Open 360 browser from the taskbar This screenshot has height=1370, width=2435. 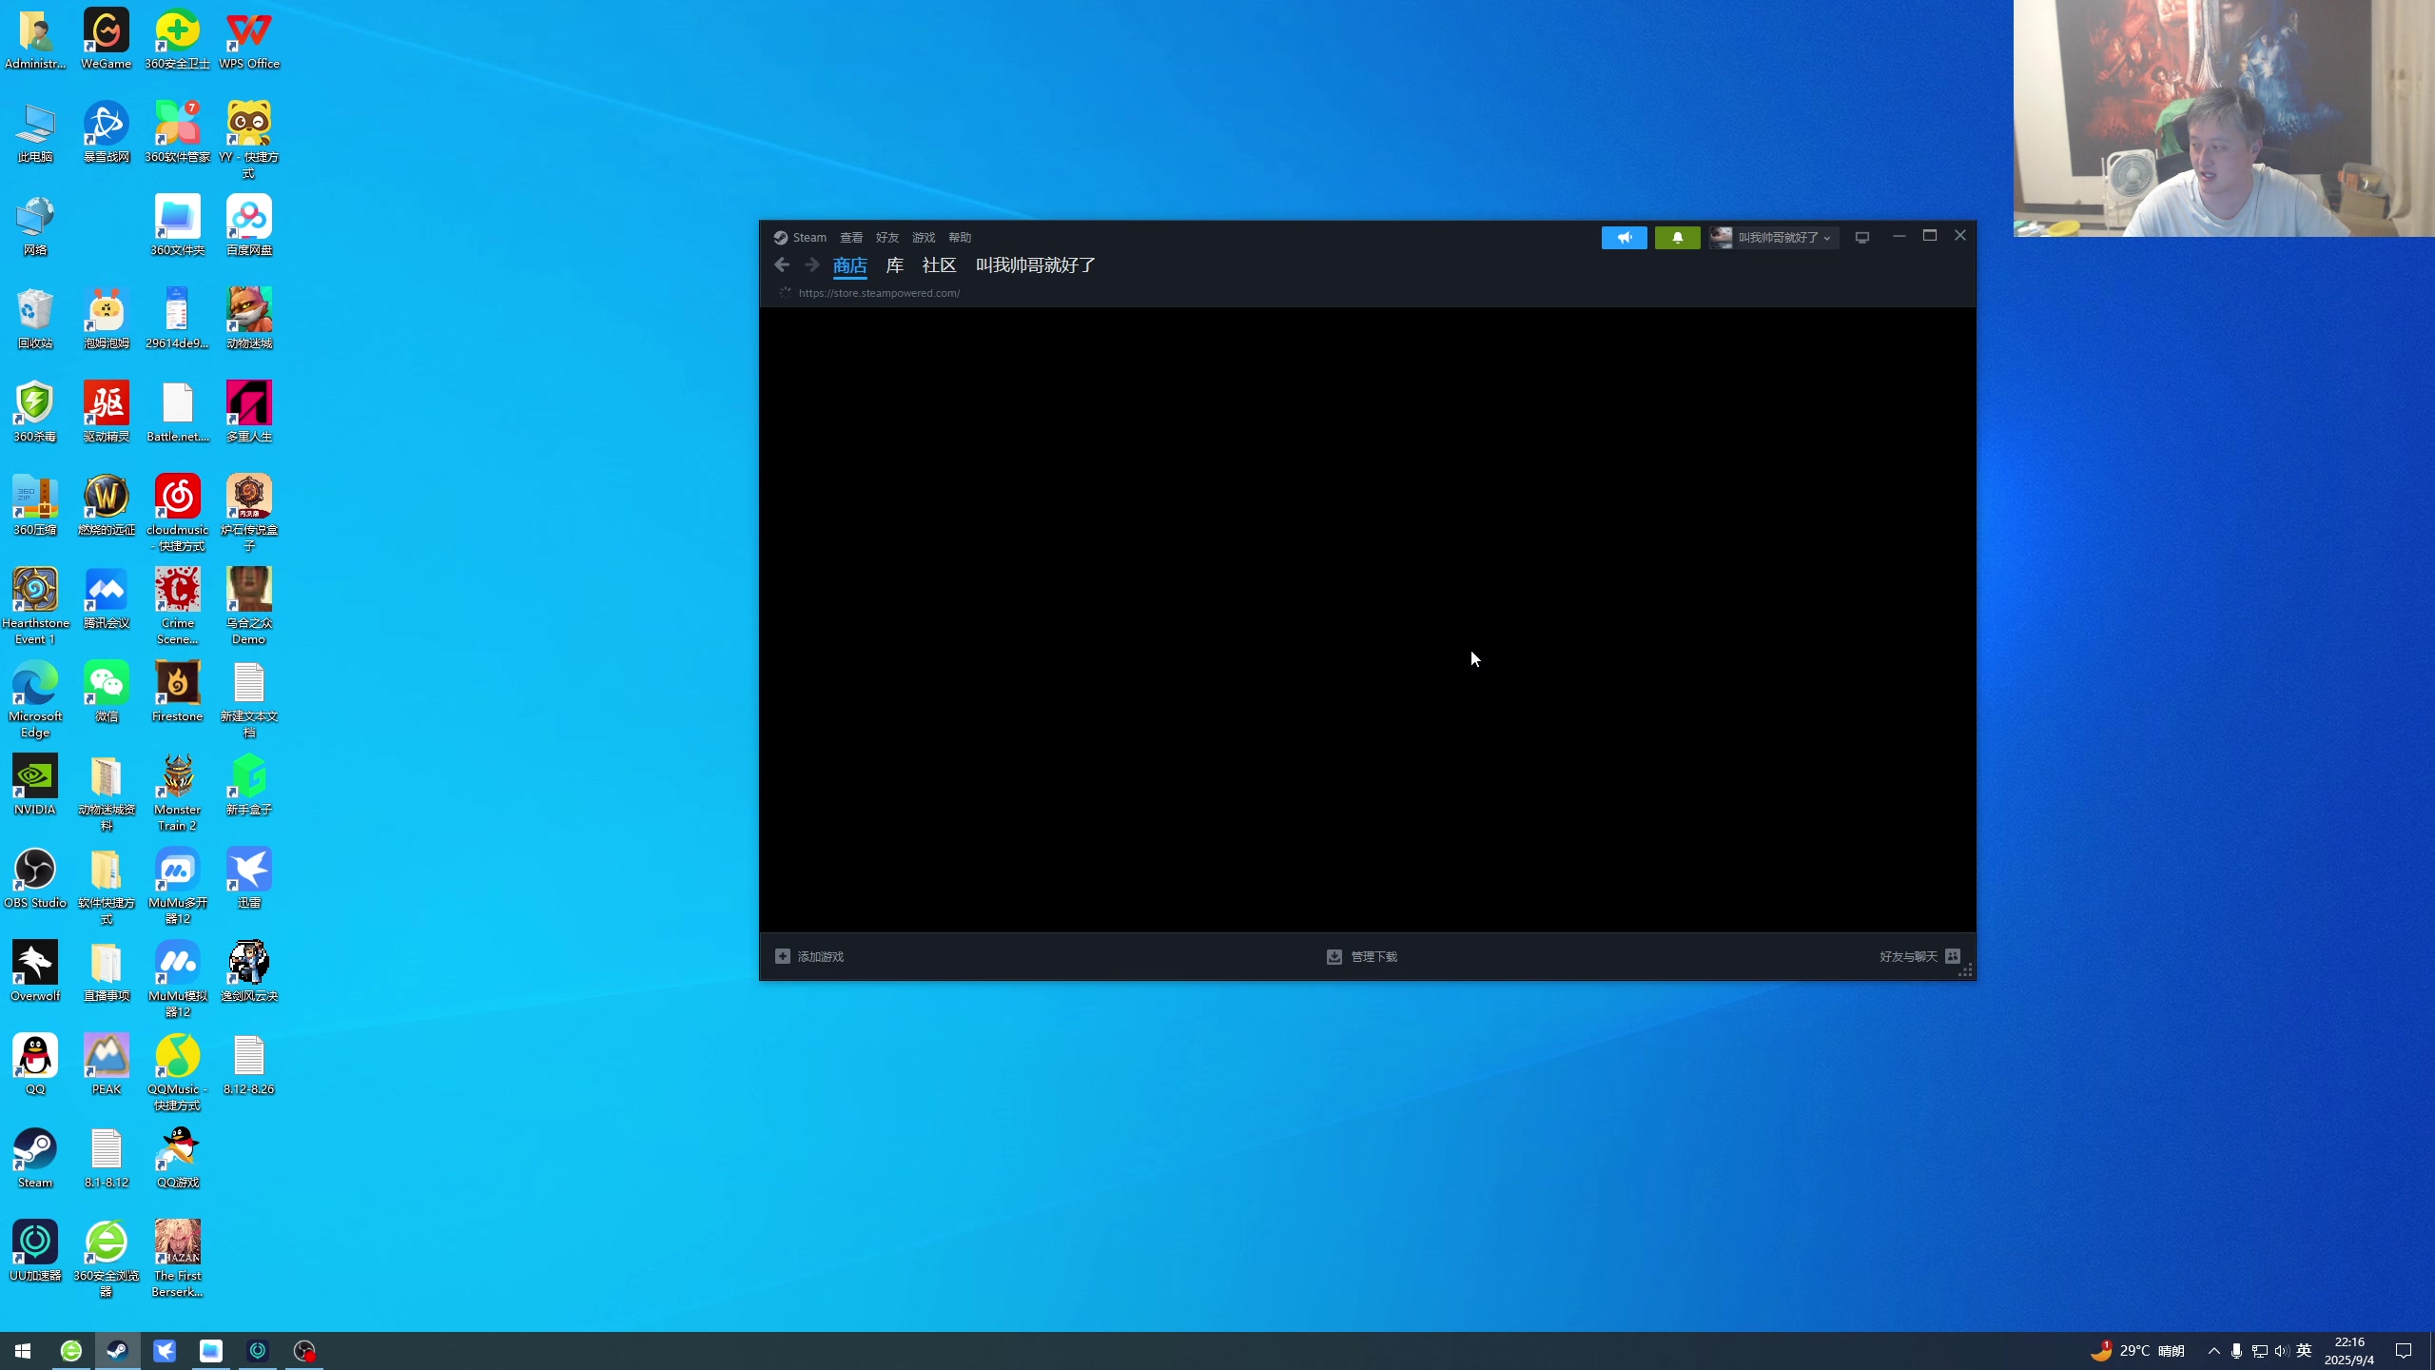click(x=71, y=1351)
